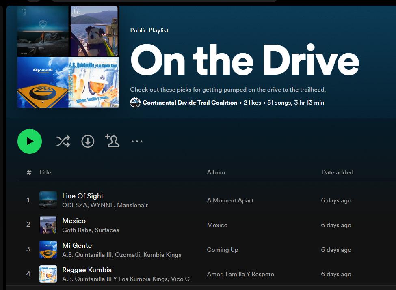Click track number 2 in the list
Viewport: 396px width, 290px height.
(28, 224)
